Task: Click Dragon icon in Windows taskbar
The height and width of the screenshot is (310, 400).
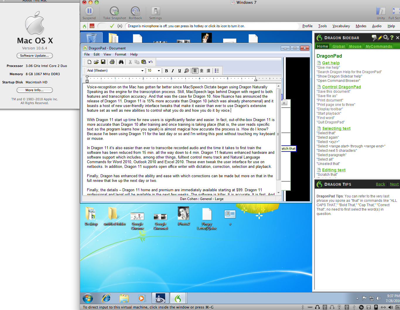Action: click(177, 298)
